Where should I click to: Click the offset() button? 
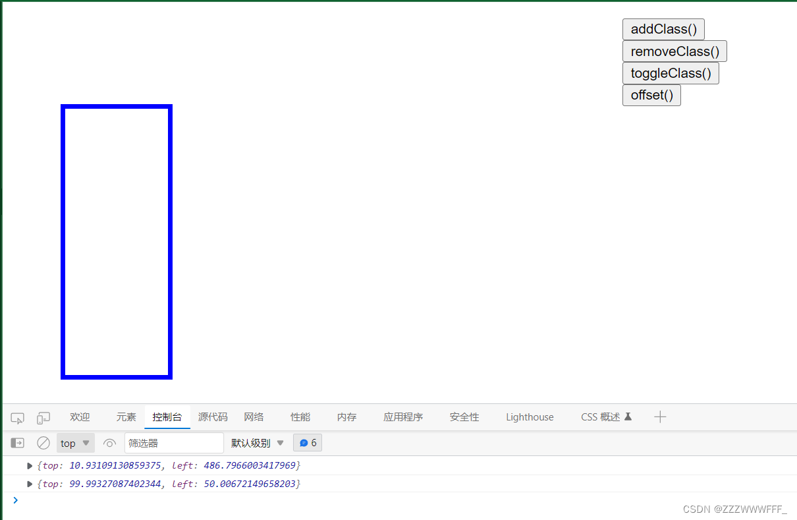point(651,95)
